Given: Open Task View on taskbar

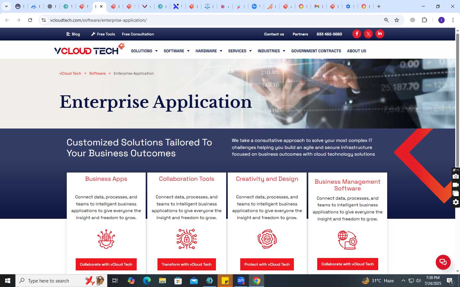Looking at the screenshot, I should pyautogui.click(x=115, y=281).
